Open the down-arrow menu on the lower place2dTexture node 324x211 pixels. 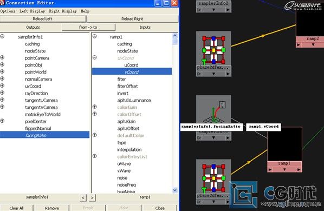point(213,202)
